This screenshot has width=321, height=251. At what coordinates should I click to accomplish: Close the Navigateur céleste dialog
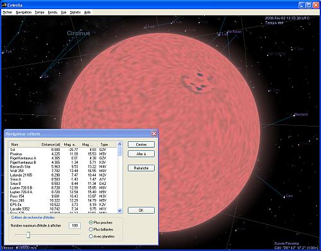click(154, 134)
